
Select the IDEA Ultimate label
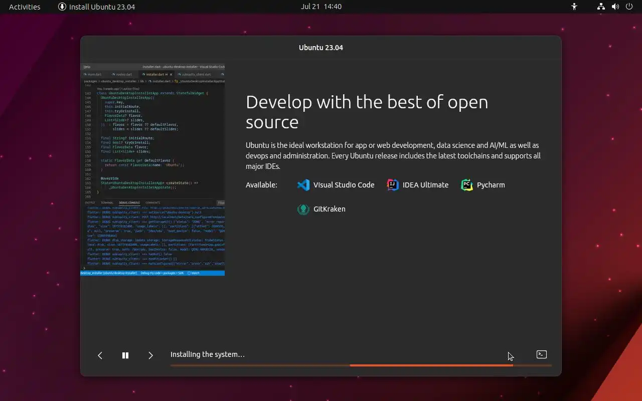pyautogui.click(x=425, y=185)
